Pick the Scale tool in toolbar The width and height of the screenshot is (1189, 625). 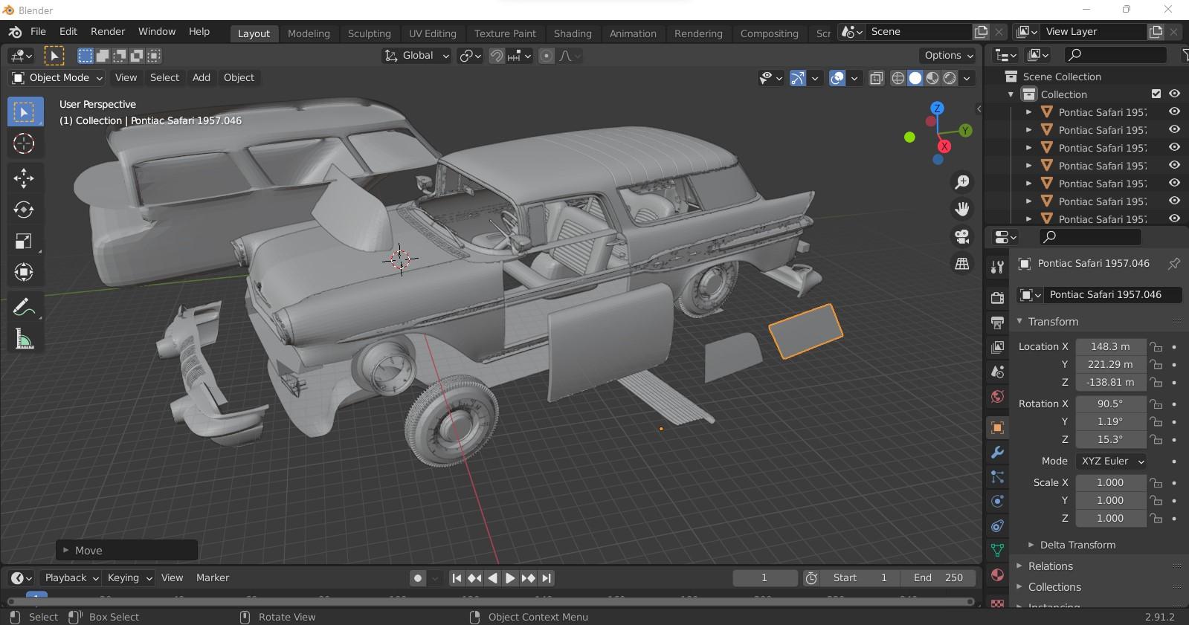coord(24,241)
